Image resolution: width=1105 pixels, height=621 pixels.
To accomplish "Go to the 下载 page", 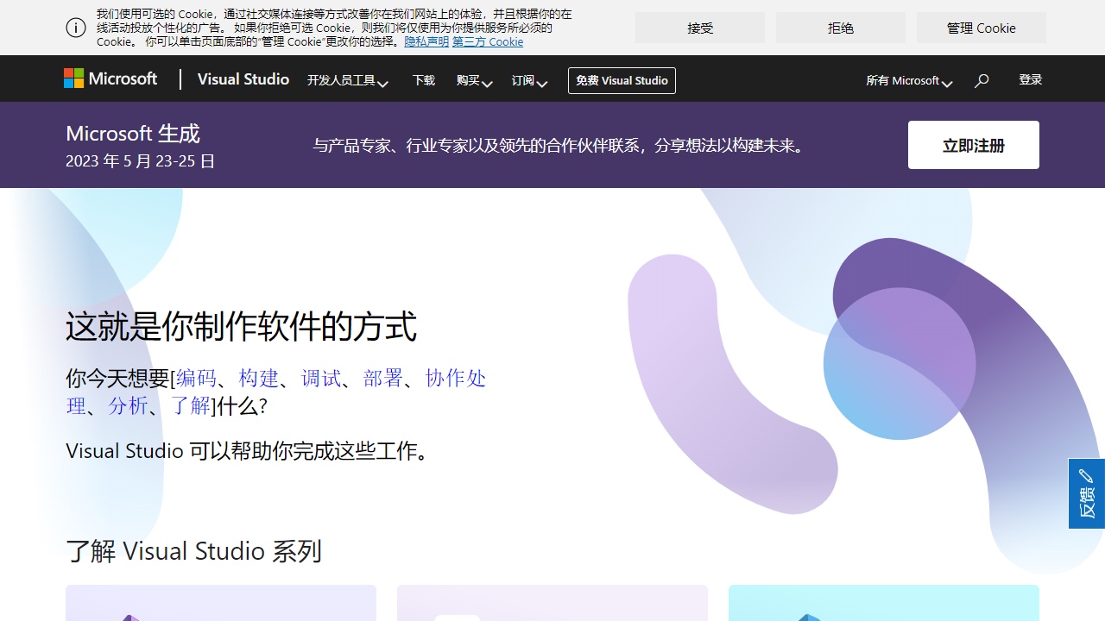I will point(424,80).
